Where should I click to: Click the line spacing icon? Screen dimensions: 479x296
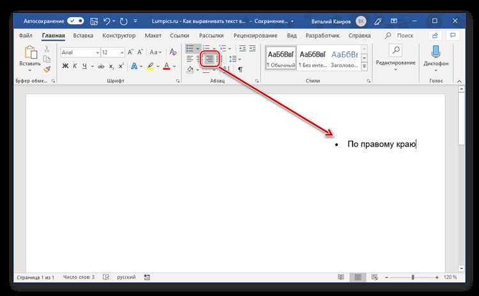tap(233, 59)
